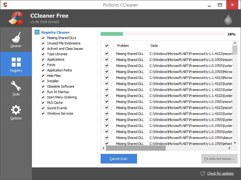Toggle the Fonts checkbox
Viewport: 241px width, 180px height.
coord(43,65)
